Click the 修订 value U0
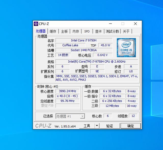 (x=131, y=71)
